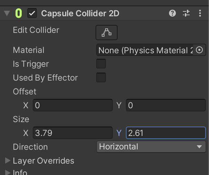
Task: Click the Capsule Collider 2D component icon
Action: pos(19,13)
